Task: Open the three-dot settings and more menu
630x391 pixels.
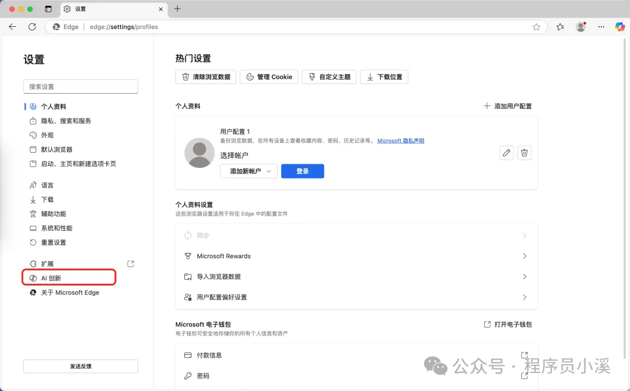Action: point(601,27)
